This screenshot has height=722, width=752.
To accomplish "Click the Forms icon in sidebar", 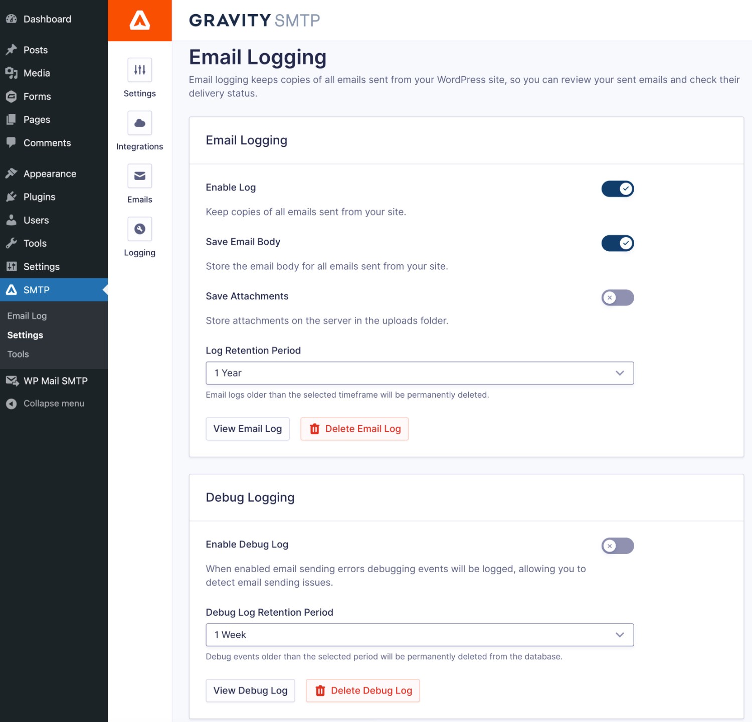I will [x=12, y=96].
